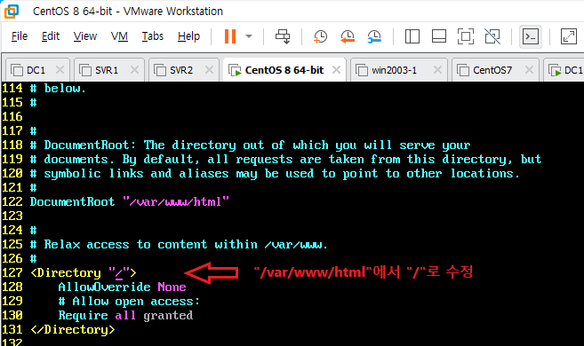Close the CentOS 8 64-bit tab
Screen dimensions: 584x346
(336, 69)
